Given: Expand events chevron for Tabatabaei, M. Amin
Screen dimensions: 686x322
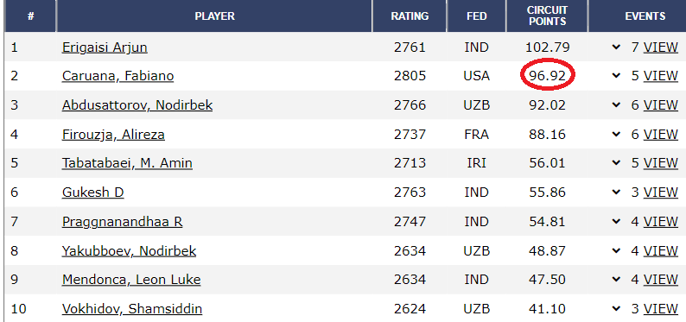Looking at the screenshot, I should coord(616,163).
